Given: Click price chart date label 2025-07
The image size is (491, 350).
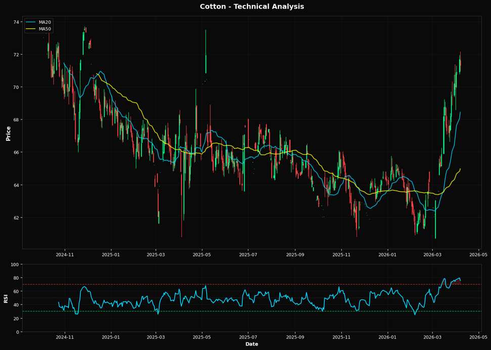Looking at the screenshot, I should pos(248,254).
